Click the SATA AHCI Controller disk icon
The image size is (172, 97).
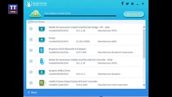coord(42,83)
